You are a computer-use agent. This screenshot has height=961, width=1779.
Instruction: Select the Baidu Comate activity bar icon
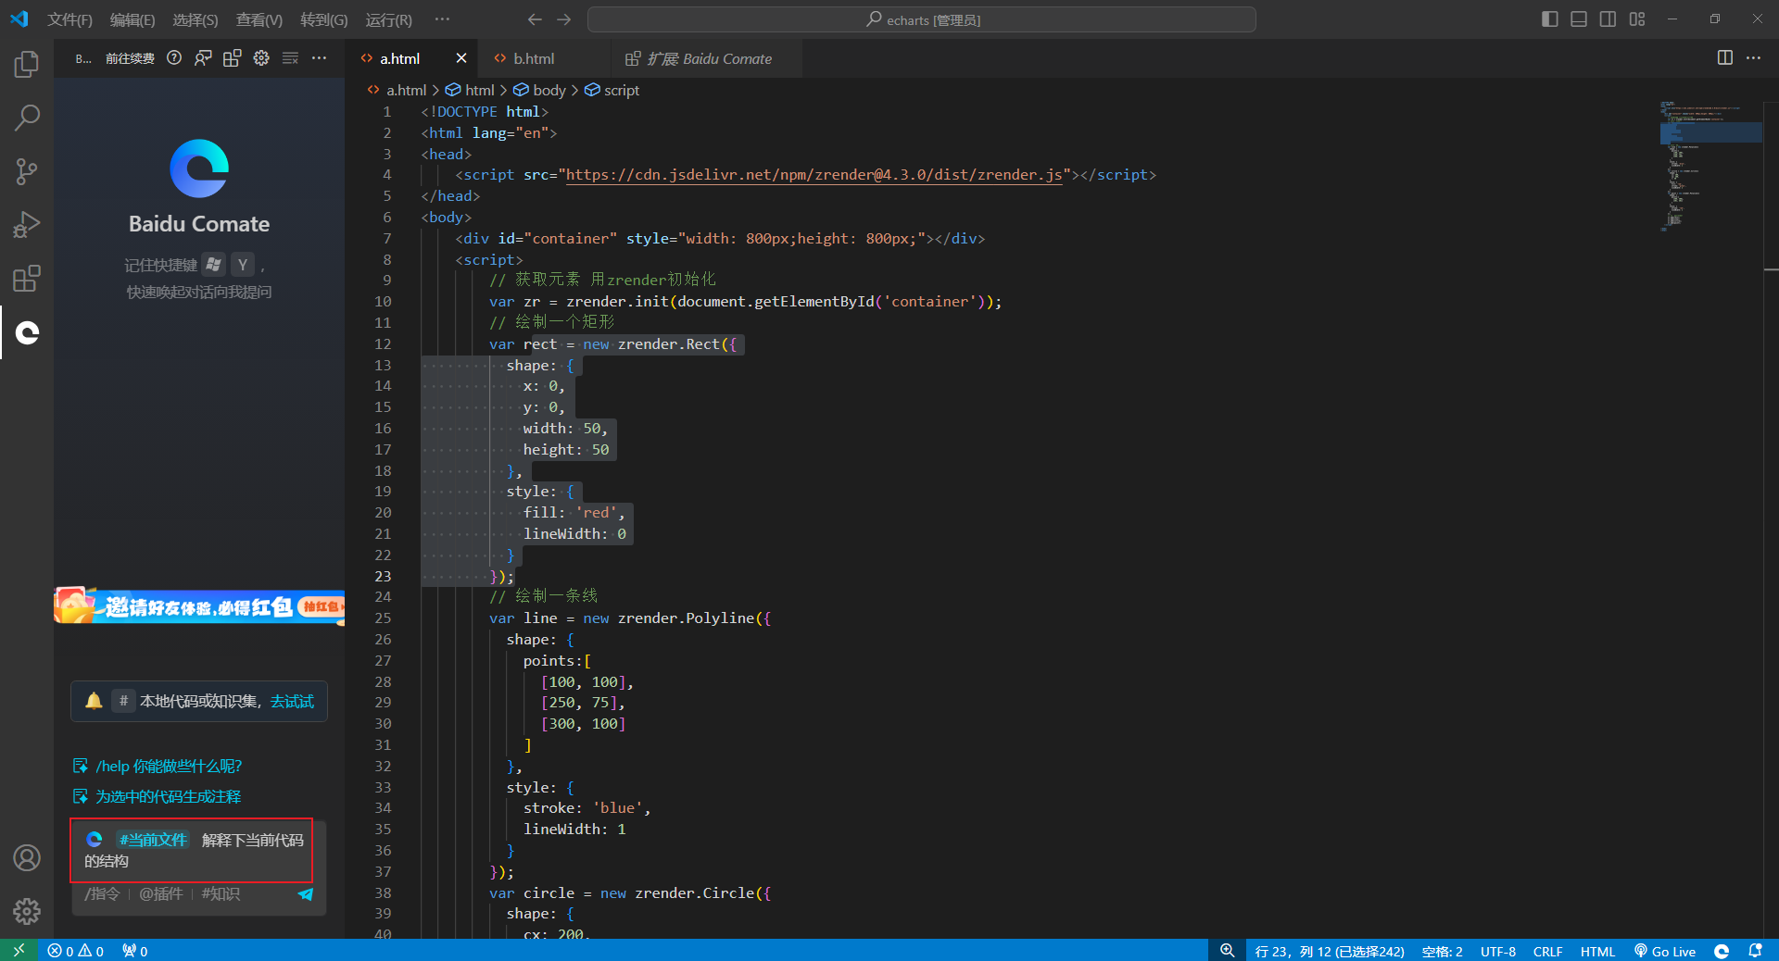point(27,332)
